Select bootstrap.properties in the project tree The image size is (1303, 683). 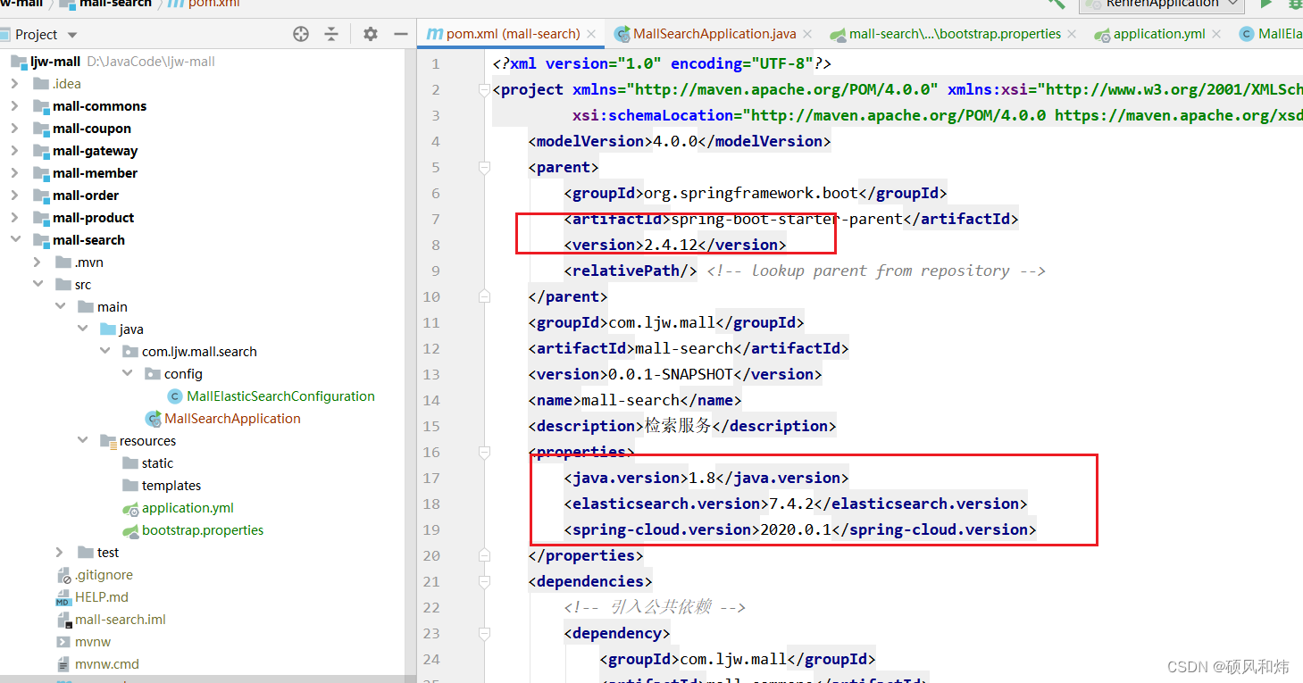[x=203, y=530]
